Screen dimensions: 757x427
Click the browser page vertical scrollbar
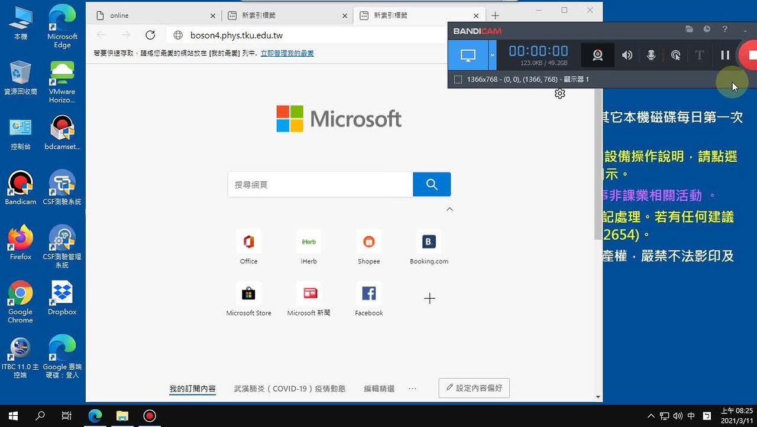(x=598, y=164)
